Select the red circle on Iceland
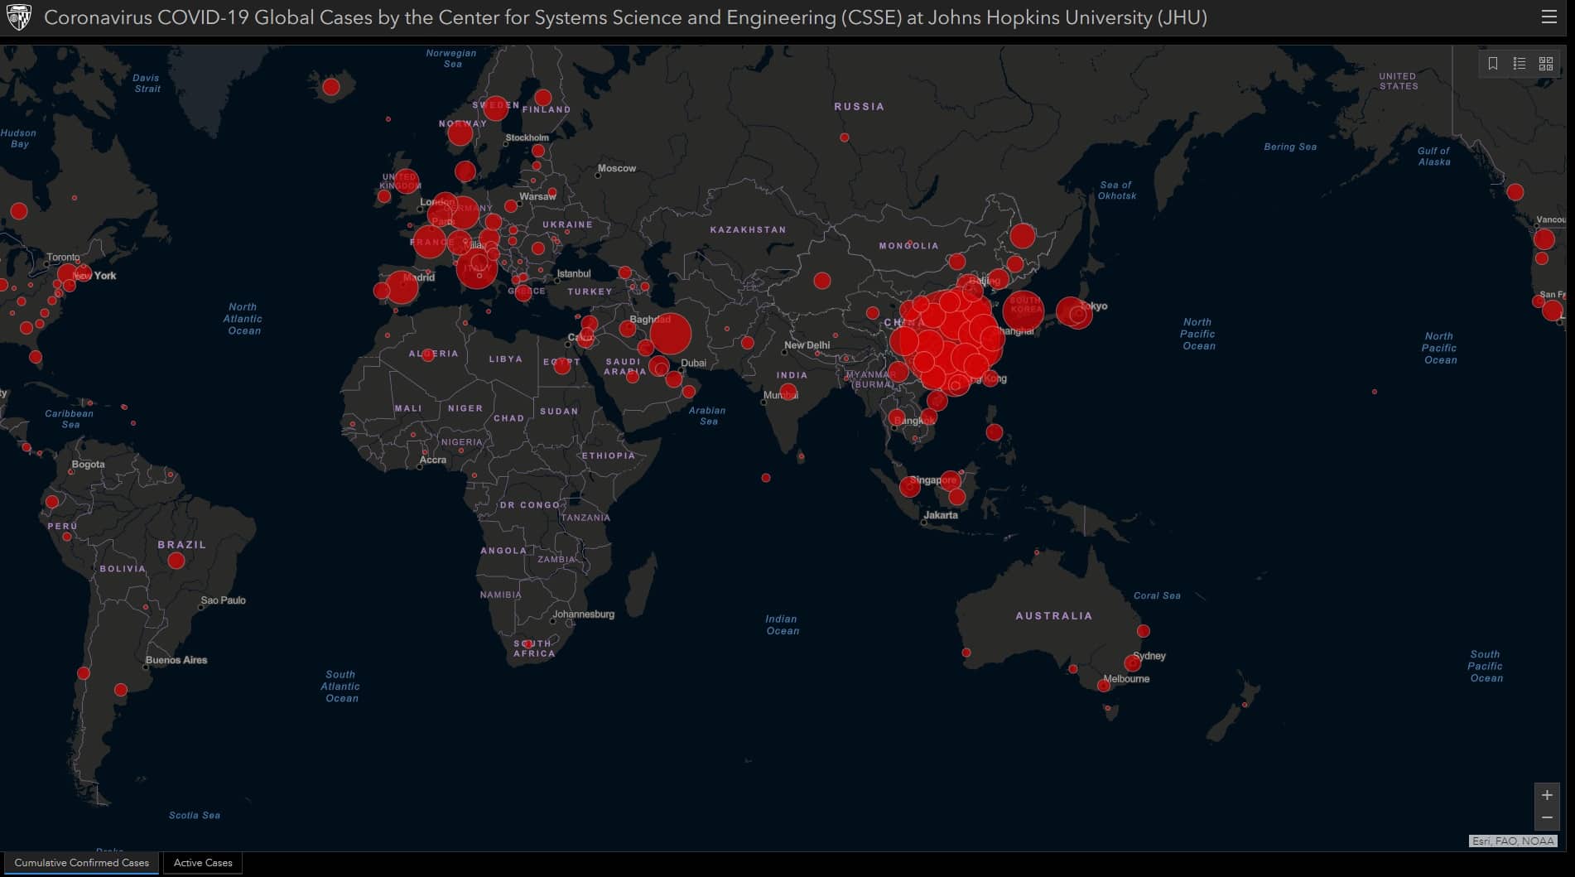The height and width of the screenshot is (877, 1575). point(331,86)
